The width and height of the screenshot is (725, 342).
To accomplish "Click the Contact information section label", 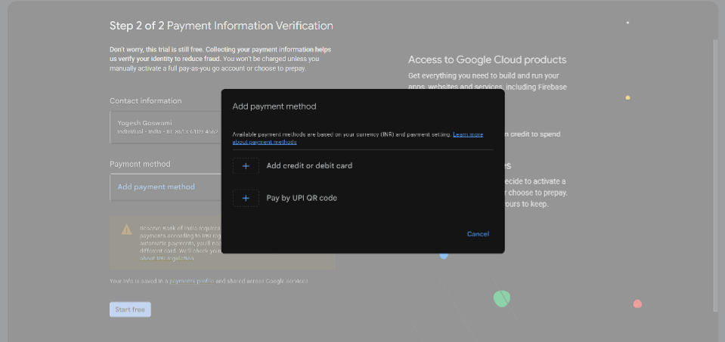I will 146,100.
